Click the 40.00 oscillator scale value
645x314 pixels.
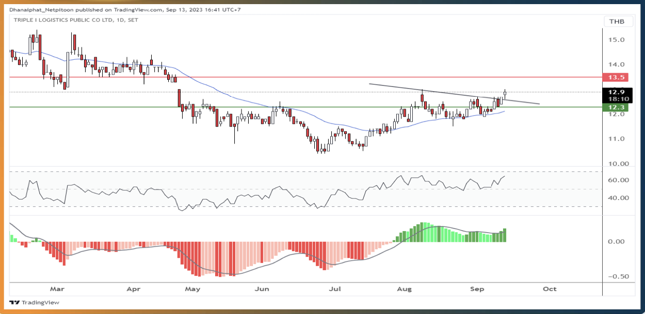[x=617, y=198]
